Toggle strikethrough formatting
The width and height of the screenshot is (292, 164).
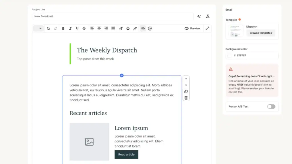(x=84, y=29)
